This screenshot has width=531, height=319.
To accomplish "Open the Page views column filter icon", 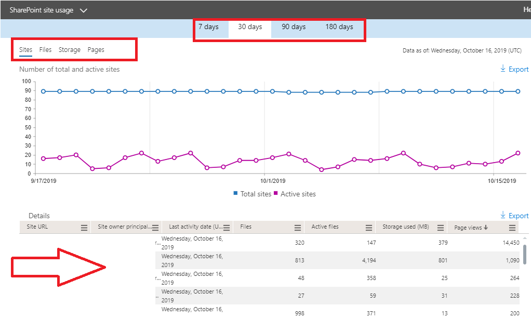I will click(x=512, y=227).
